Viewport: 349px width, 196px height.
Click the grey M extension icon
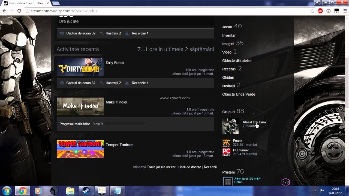point(329,11)
